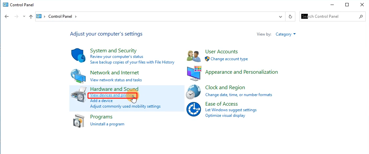Click Add a device link
Image resolution: width=369 pixels, height=154 pixels.
click(x=101, y=101)
